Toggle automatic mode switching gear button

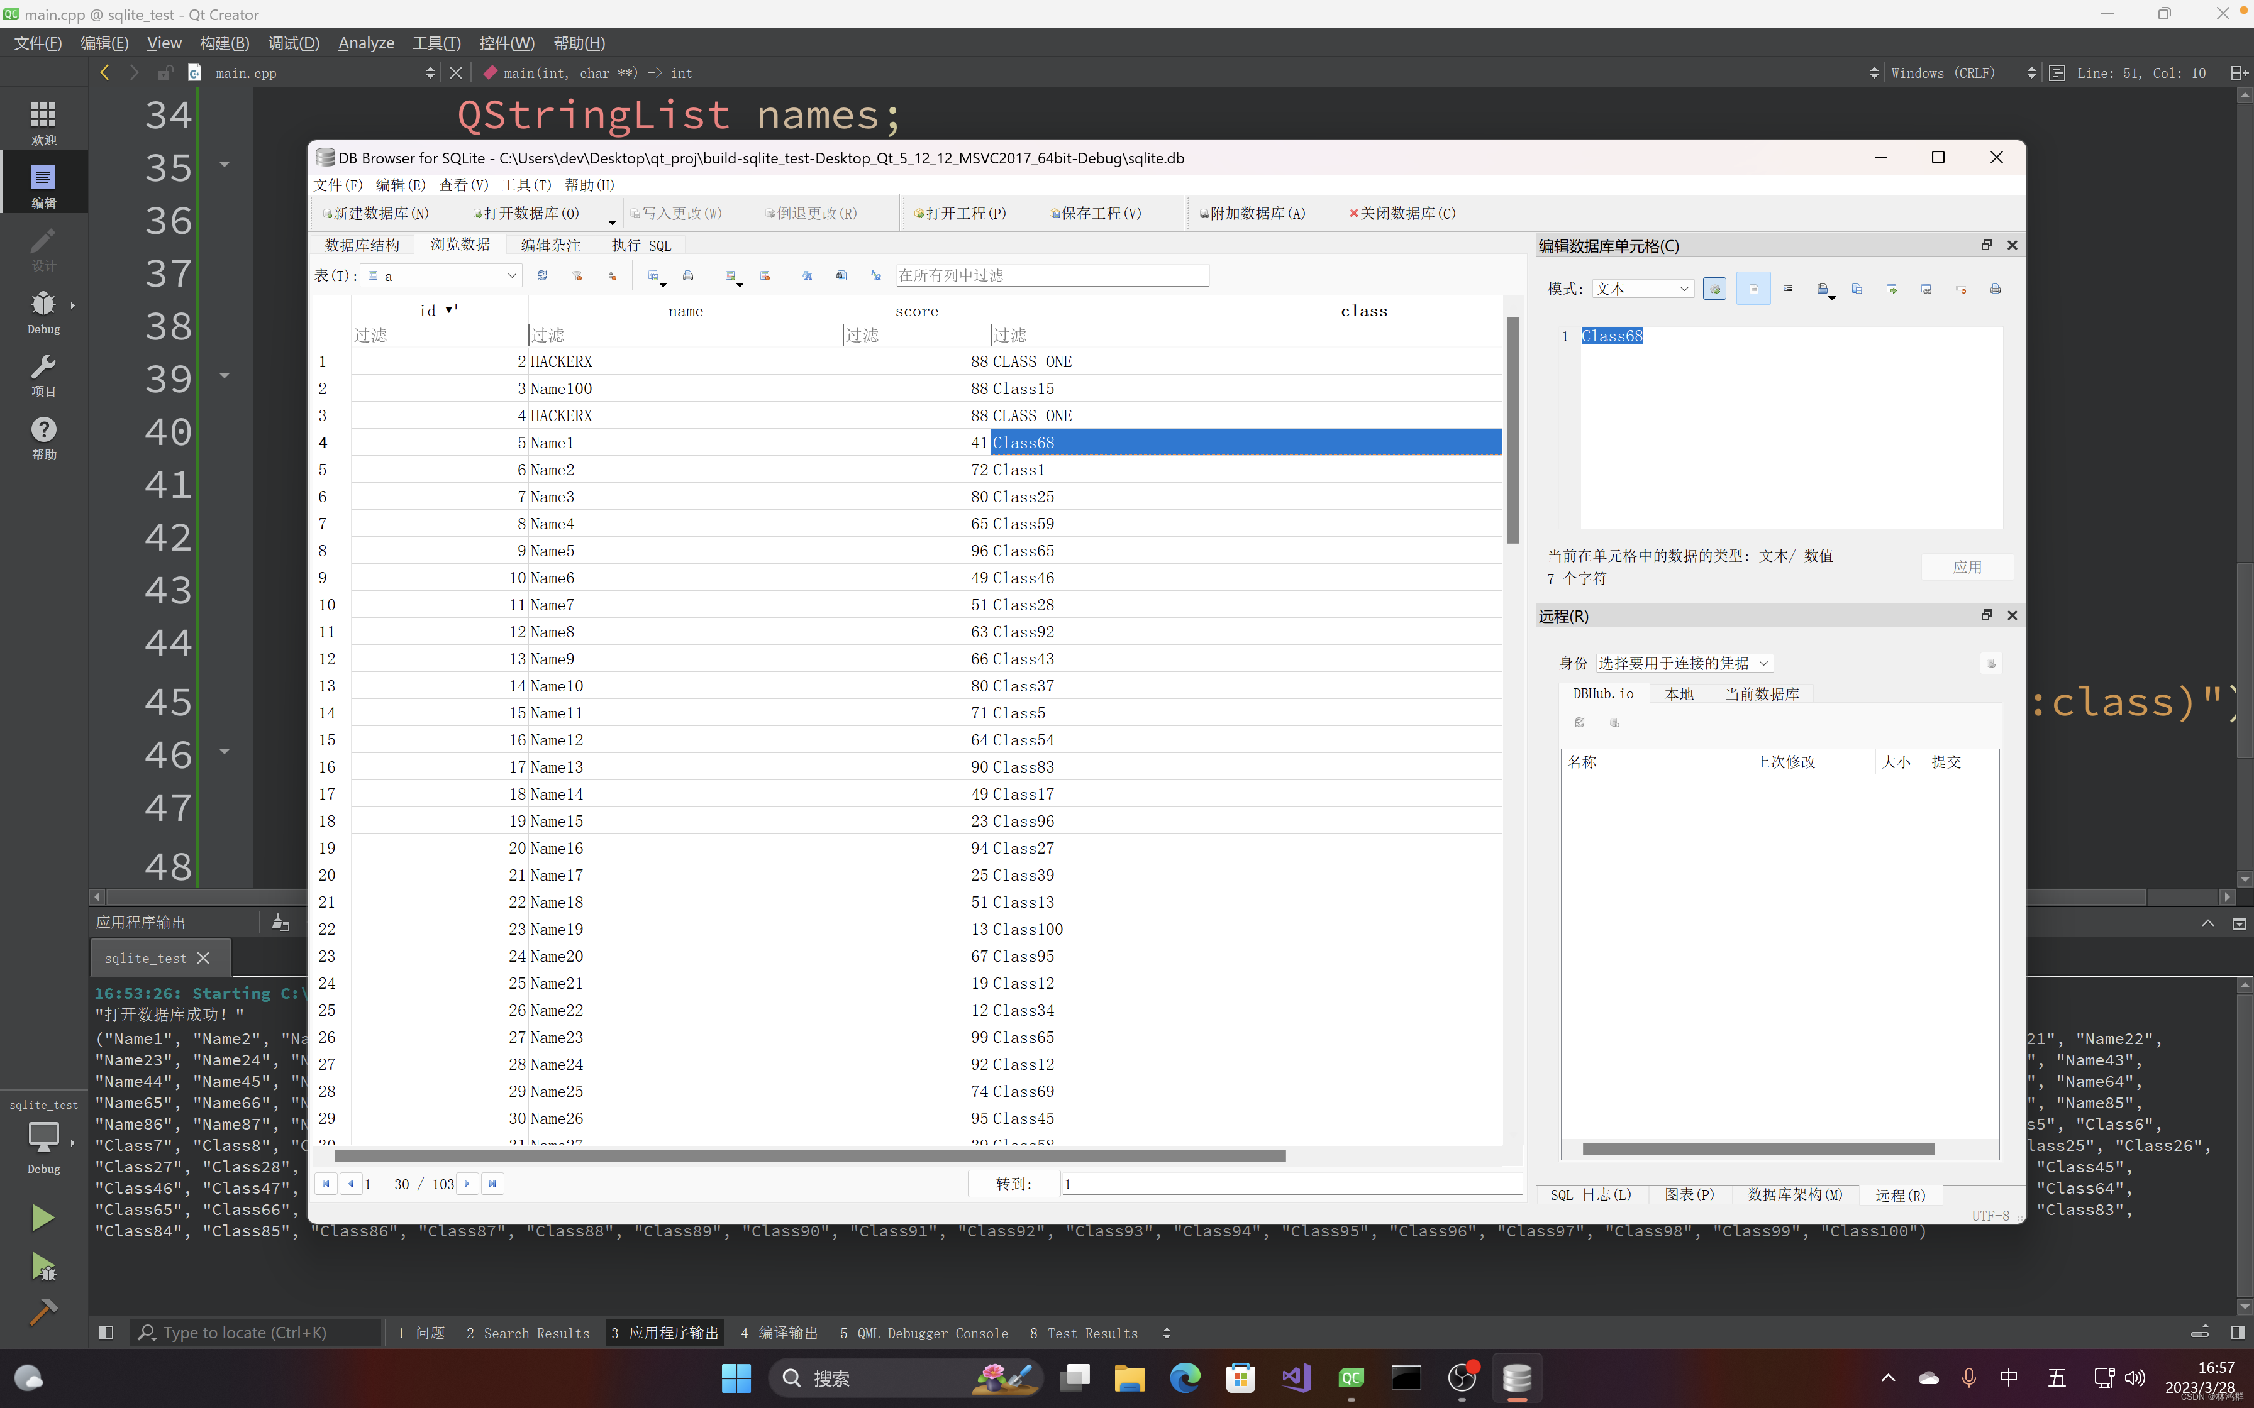point(1714,290)
